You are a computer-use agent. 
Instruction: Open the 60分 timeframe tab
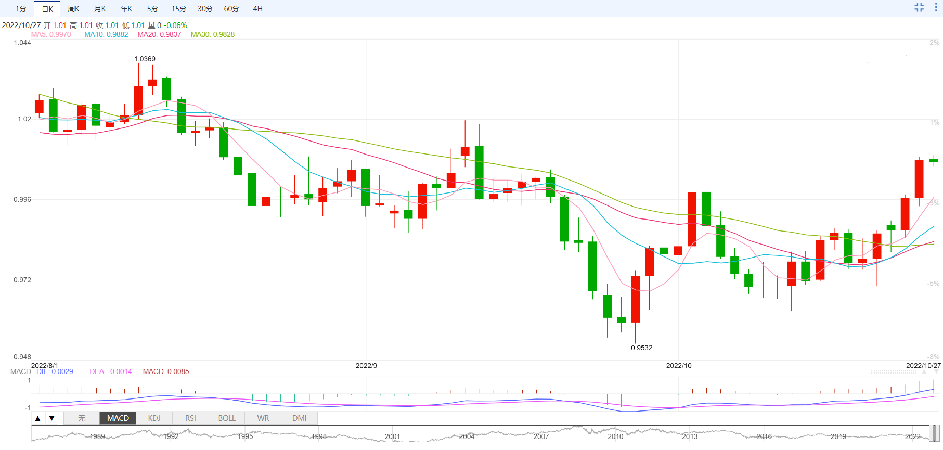[231, 9]
